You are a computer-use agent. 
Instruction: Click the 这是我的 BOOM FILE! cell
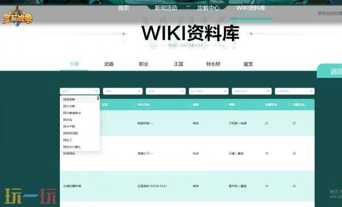(x=152, y=186)
